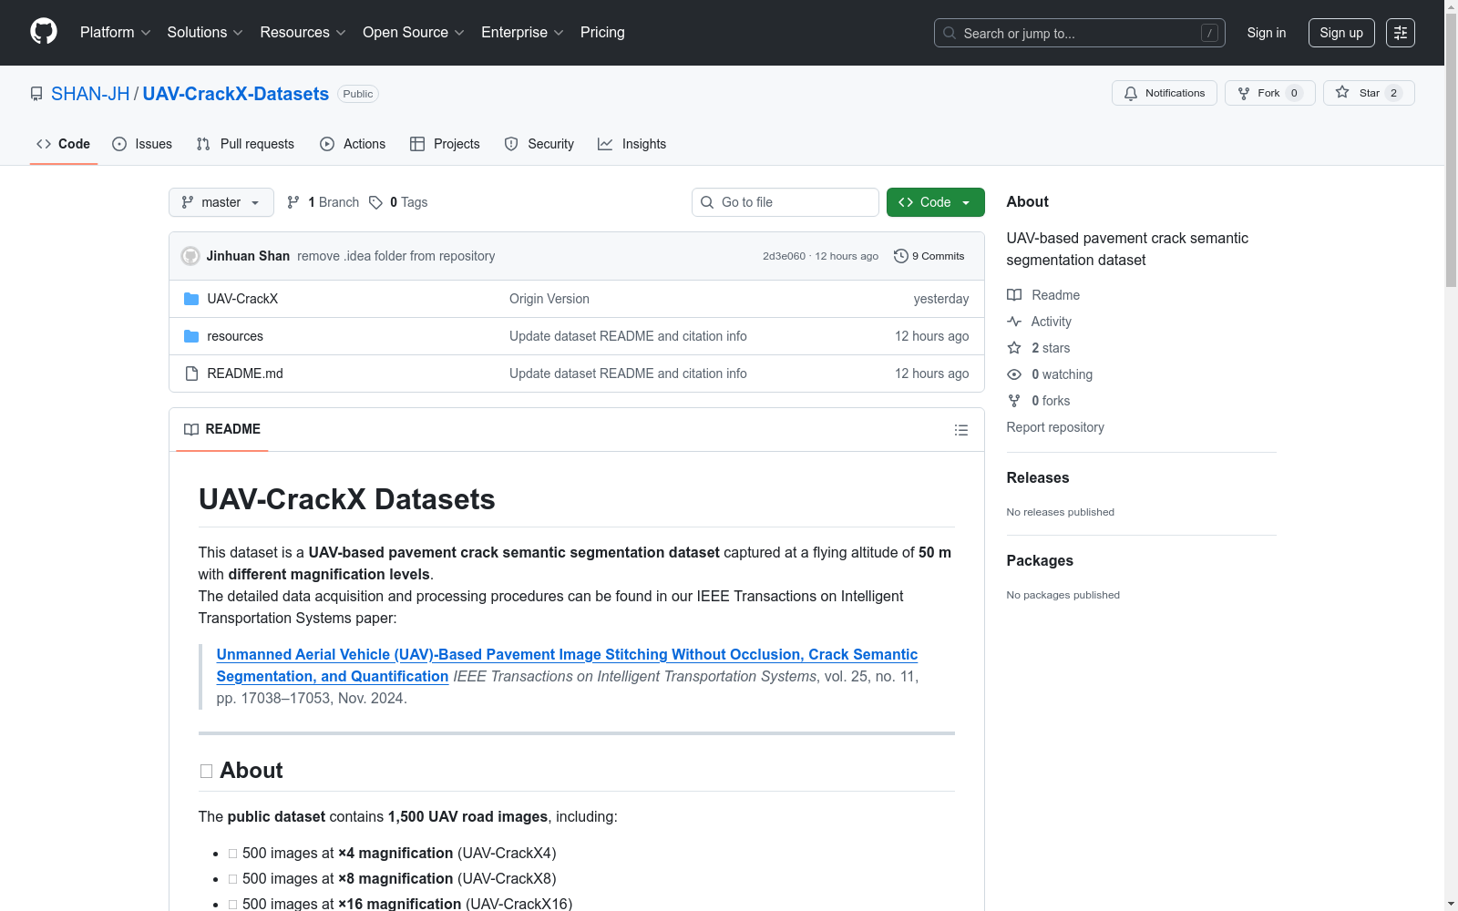Click the README.md file icon
This screenshot has width=1458, height=911.
pos(191,374)
